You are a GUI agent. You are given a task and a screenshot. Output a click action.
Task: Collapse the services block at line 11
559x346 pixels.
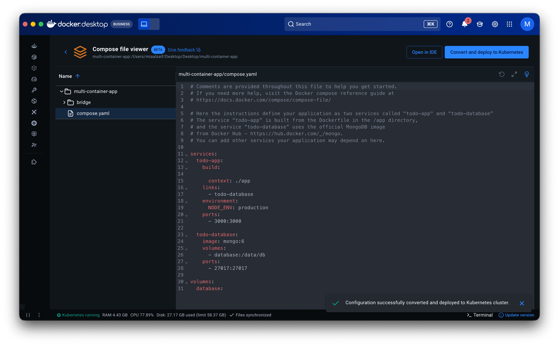coord(186,155)
